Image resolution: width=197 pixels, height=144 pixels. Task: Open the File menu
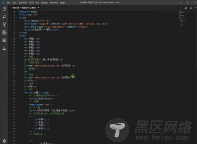pyautogui.click(x=9, y=3)
